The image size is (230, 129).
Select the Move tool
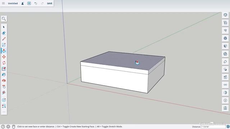(x=4, y=57)
